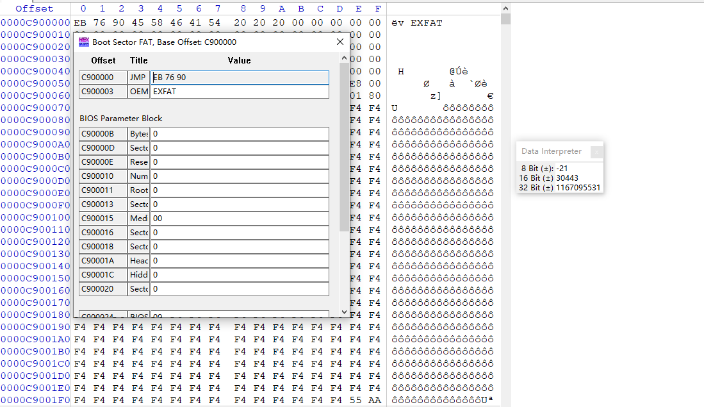The width and height of the screenshot is (704, 407).
Task: Click the JMP title cell
Action: 139,78
